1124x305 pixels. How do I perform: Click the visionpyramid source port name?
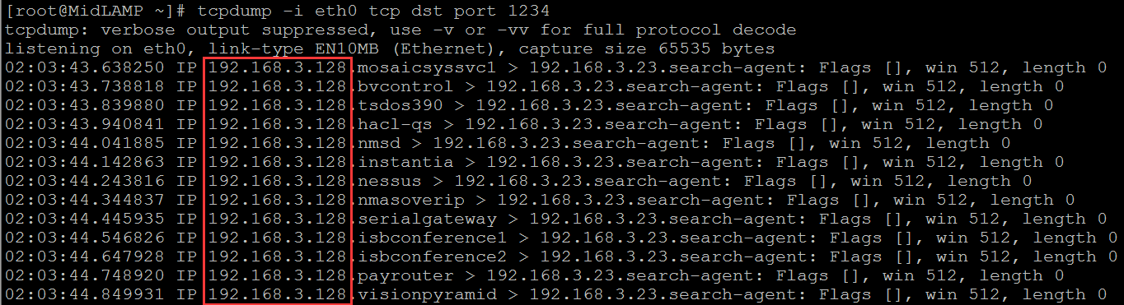(427, 295)
